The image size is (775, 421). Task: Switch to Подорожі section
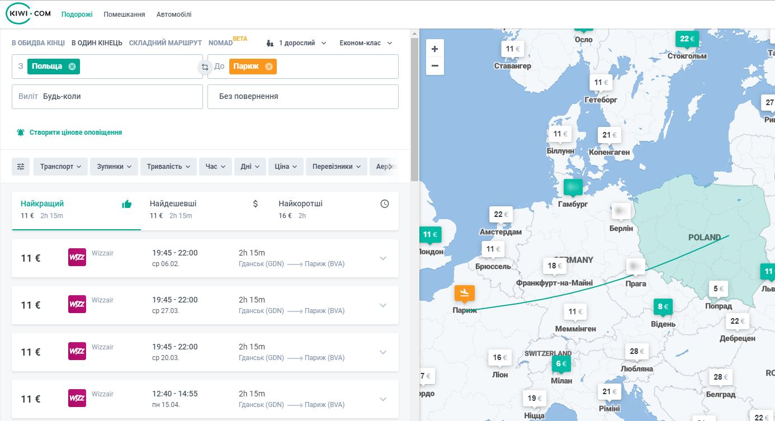pos(77,15)
